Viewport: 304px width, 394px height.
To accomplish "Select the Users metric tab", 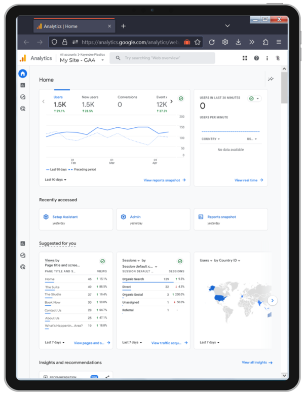I will [60, 104].
